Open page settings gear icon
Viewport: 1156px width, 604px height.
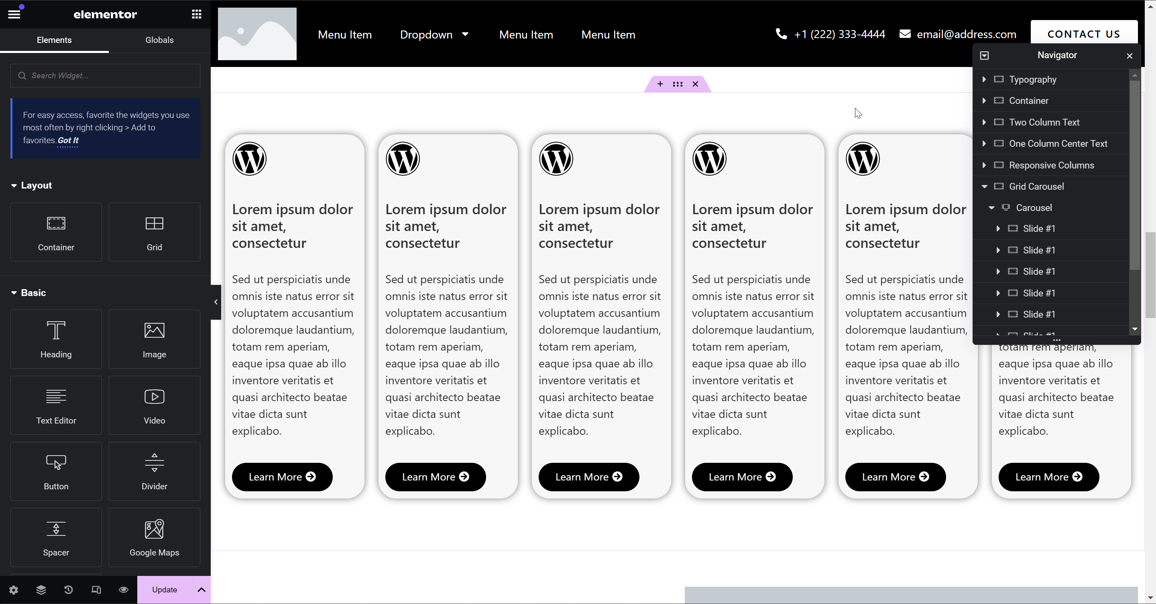pos(14,590)
